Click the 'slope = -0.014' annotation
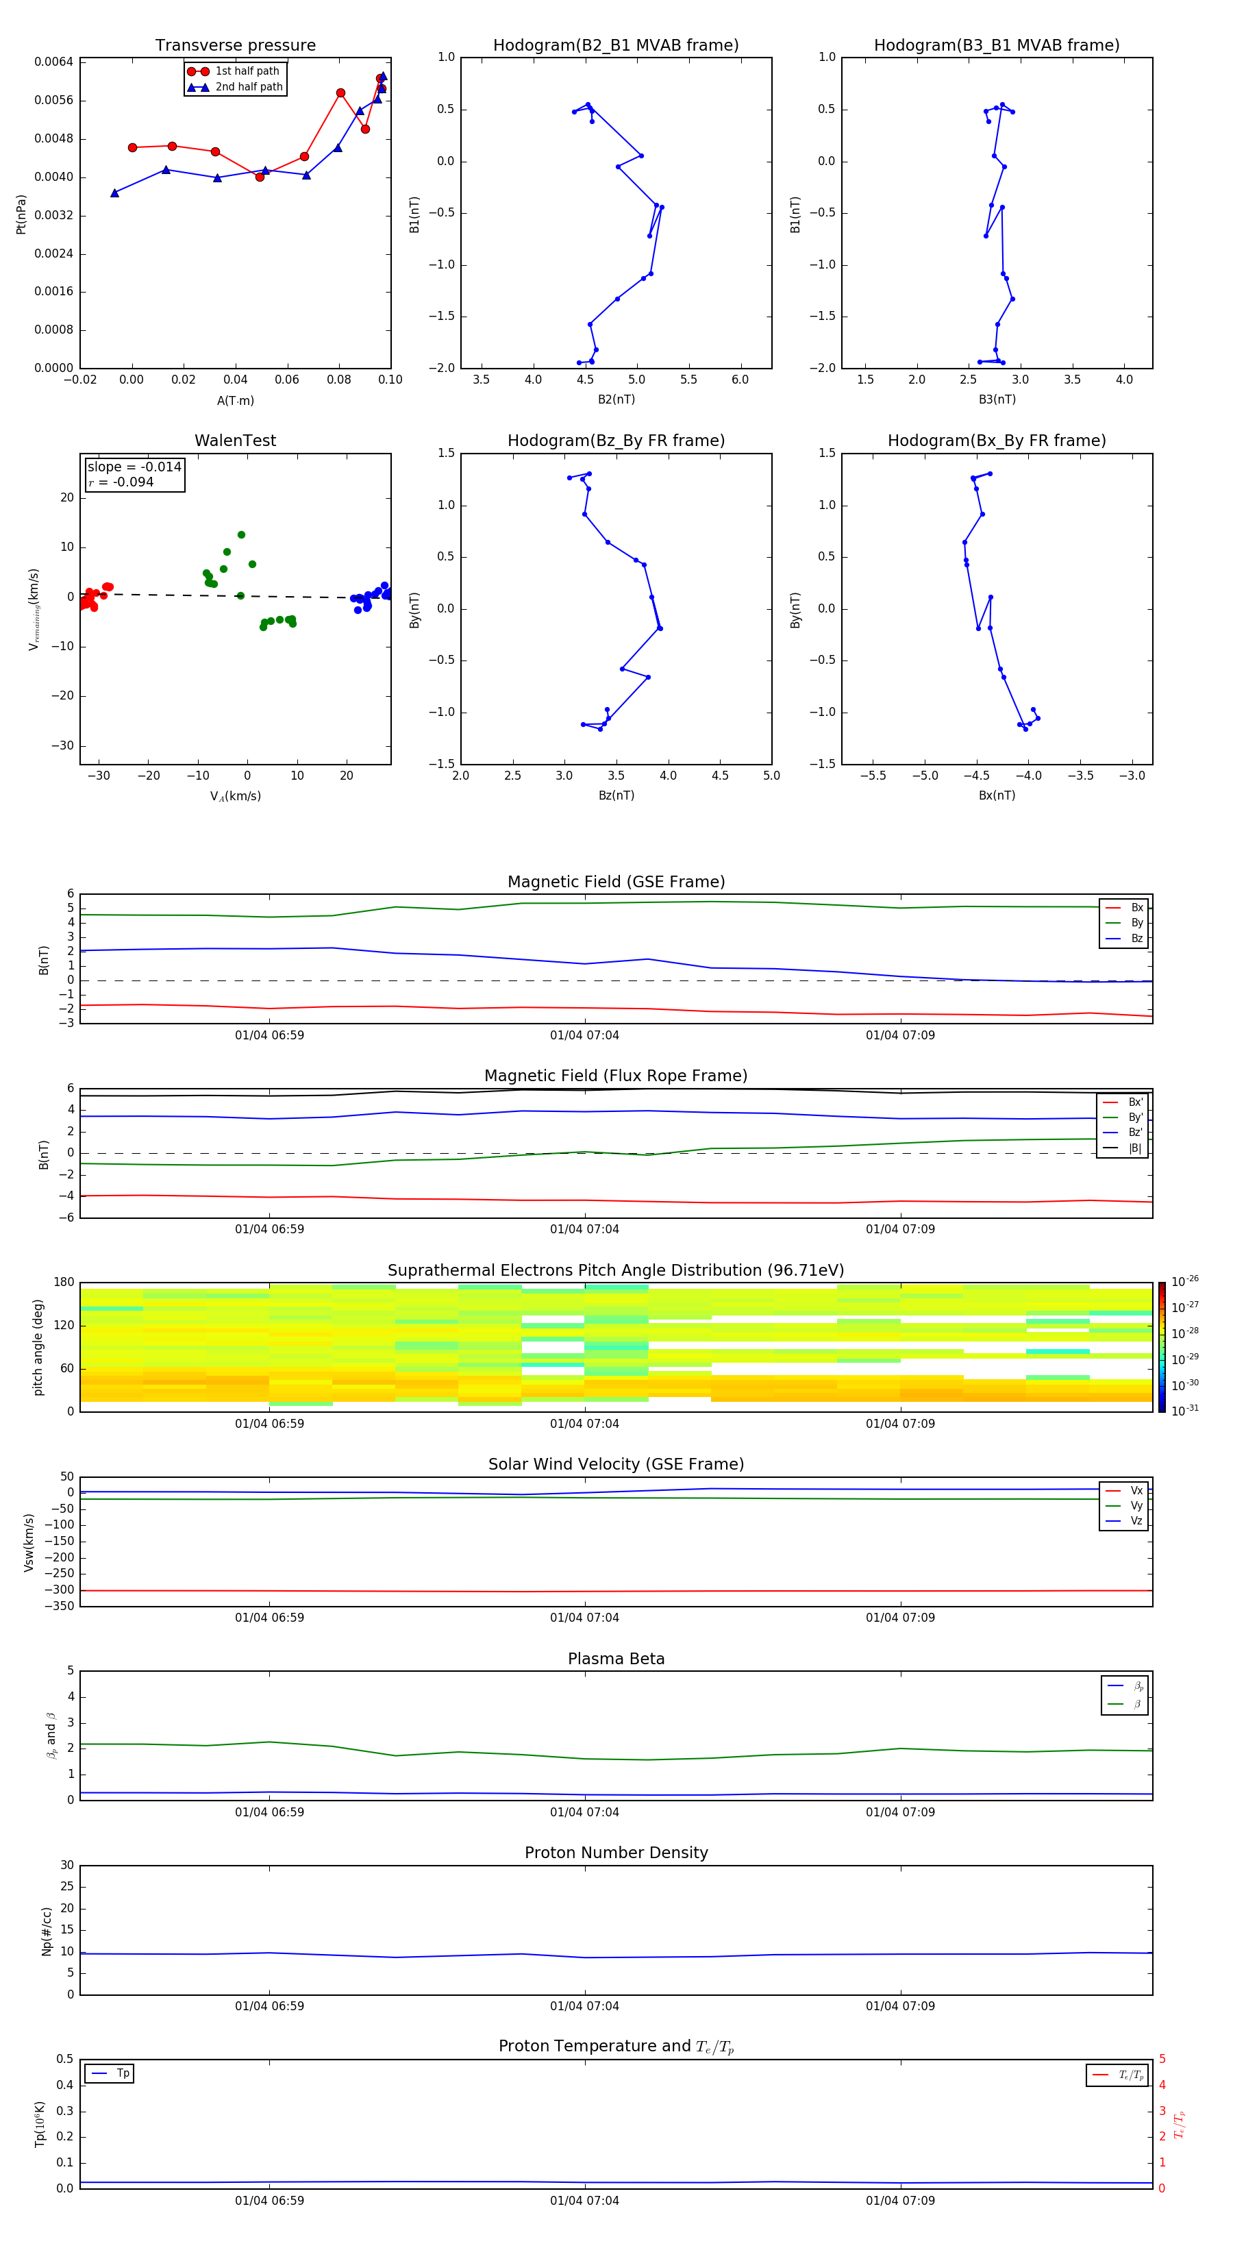Image resolution: width=1233 pixels, height=2261 pixels. tap(134, 467)
